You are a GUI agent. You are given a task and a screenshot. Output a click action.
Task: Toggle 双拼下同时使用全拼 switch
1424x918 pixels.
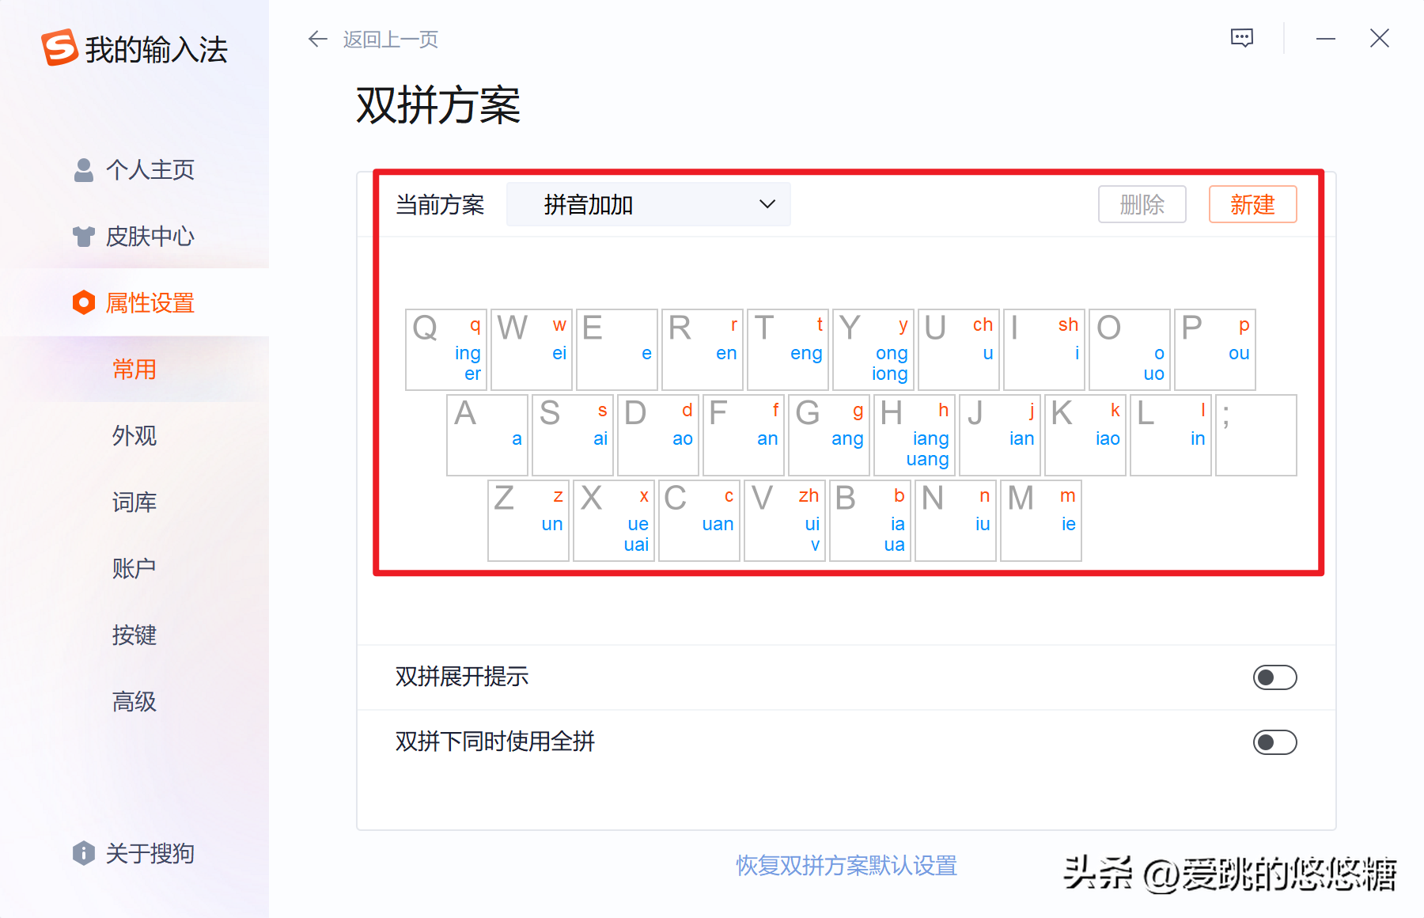point(1274,742)
